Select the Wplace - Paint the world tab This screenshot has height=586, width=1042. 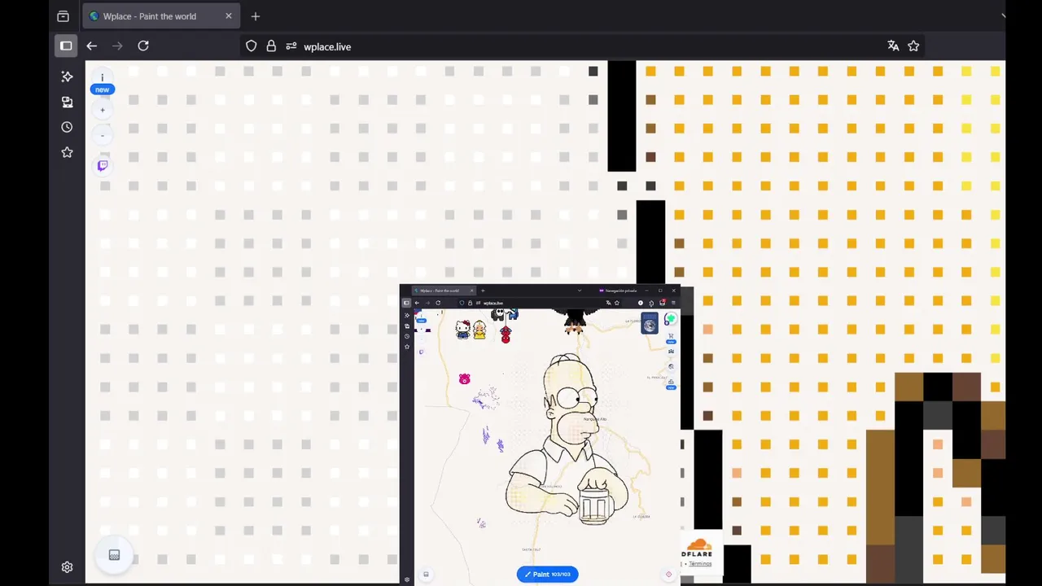click(160, 16)
